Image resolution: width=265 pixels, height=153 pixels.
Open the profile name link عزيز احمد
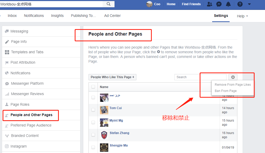click(115, 96)
